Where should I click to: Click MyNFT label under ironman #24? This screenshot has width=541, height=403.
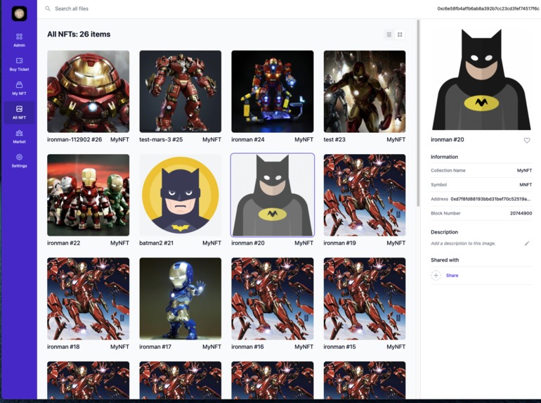coord(304,139)
